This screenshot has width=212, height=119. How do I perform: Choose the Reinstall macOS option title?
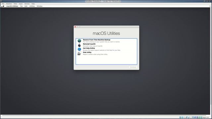(89, 44)
